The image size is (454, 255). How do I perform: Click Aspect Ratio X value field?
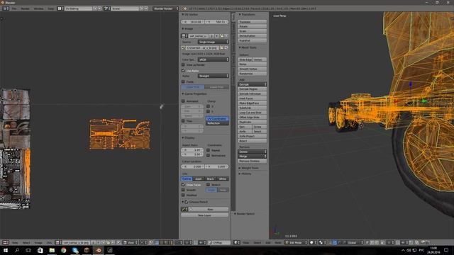192,150
